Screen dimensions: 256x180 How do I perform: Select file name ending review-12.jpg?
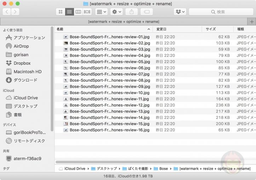click(x=109, y=105)
